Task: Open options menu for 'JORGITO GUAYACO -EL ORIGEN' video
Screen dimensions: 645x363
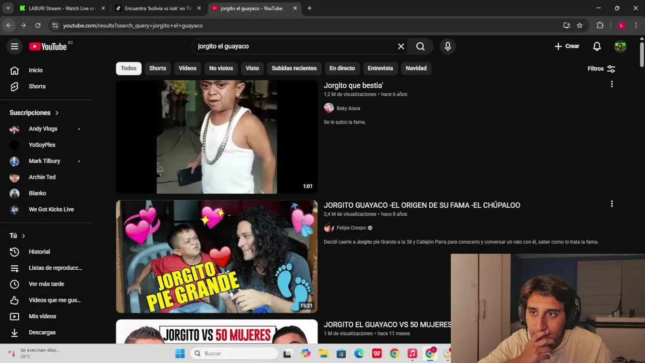Action: (612, 204)
